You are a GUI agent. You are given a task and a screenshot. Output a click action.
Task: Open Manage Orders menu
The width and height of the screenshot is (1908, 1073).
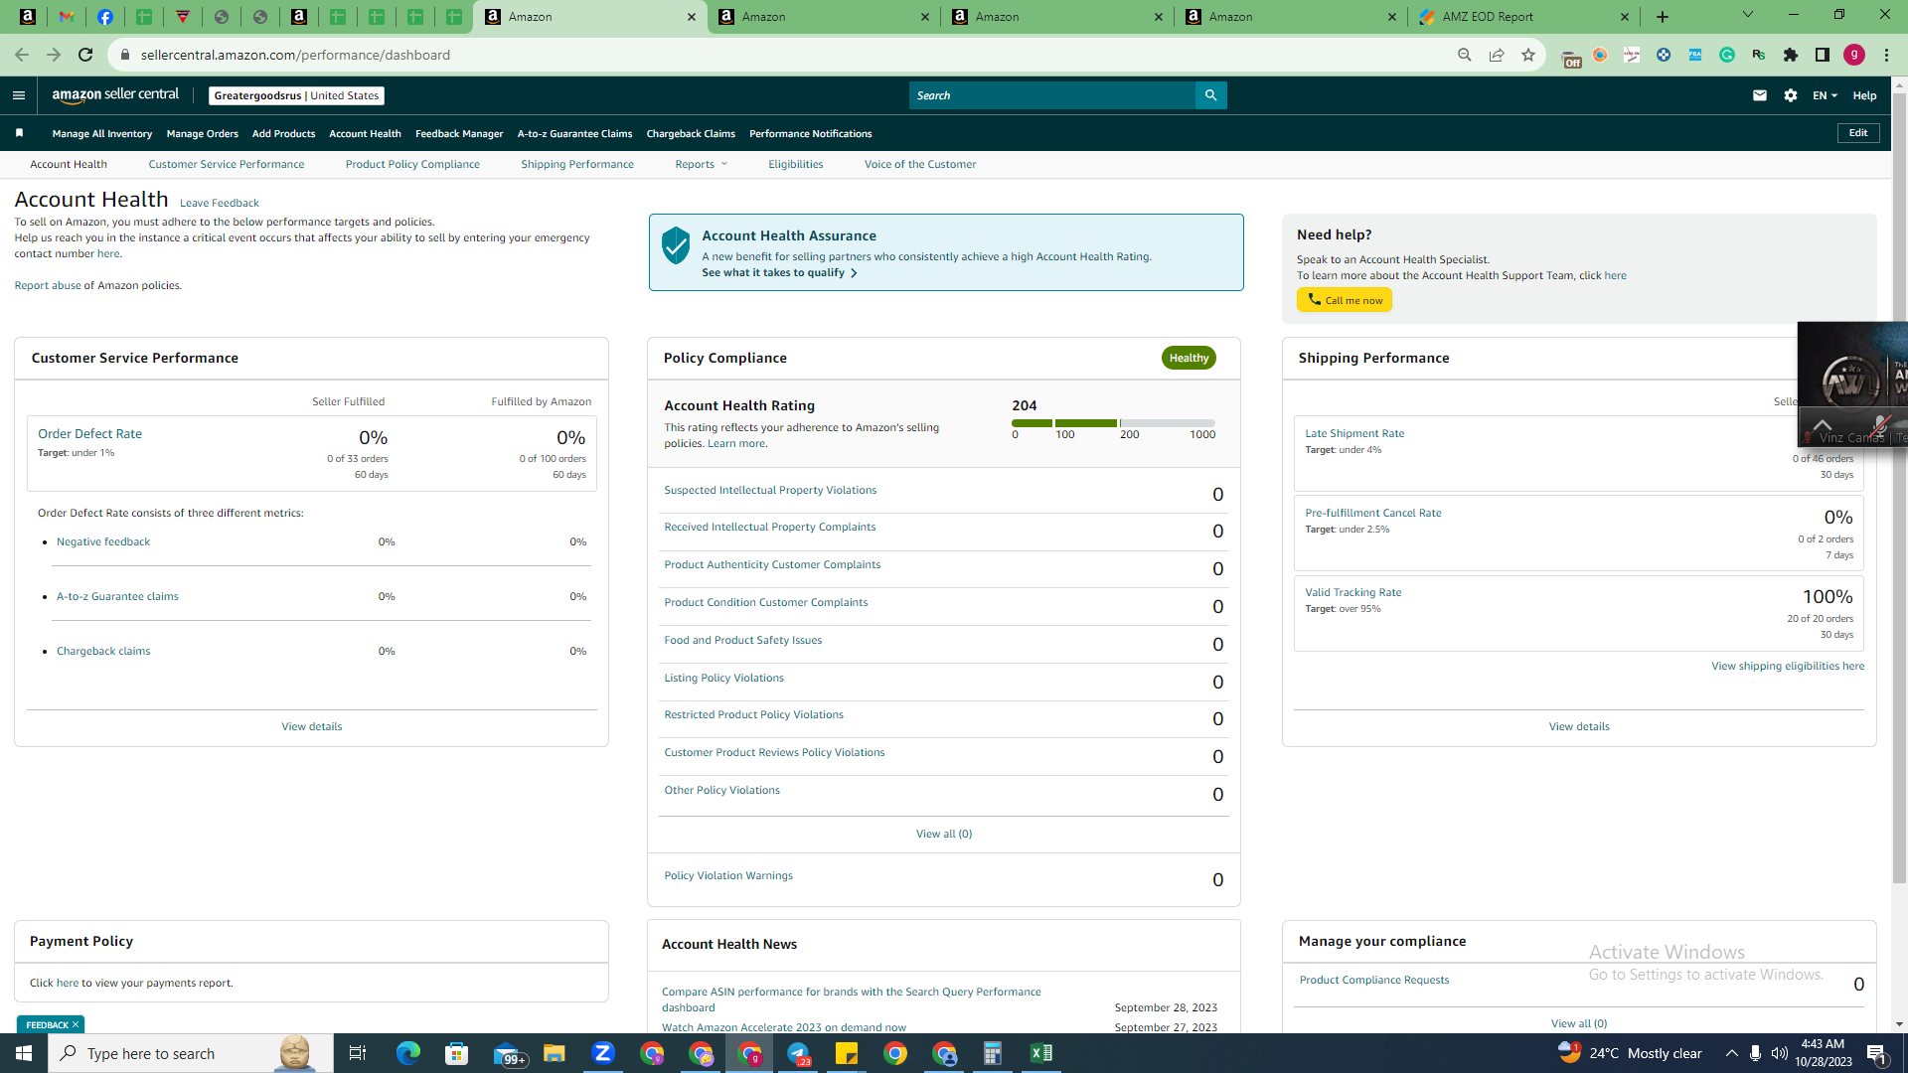click(x=203, y=133)
